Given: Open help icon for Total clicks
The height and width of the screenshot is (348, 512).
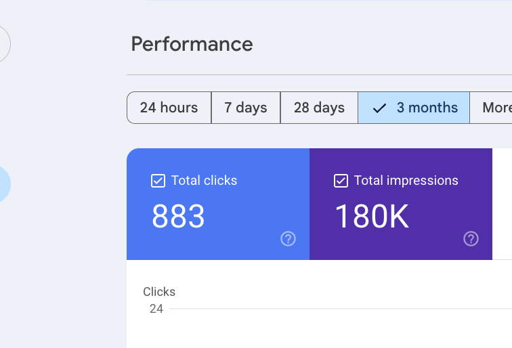Looking at the screenshot, I should pyautogui.click(x=288, y=238).
